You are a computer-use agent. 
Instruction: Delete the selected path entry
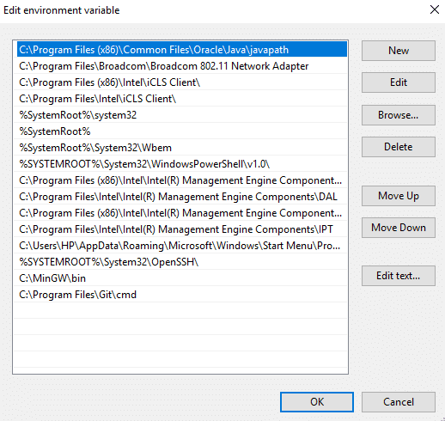coord(399,147)
